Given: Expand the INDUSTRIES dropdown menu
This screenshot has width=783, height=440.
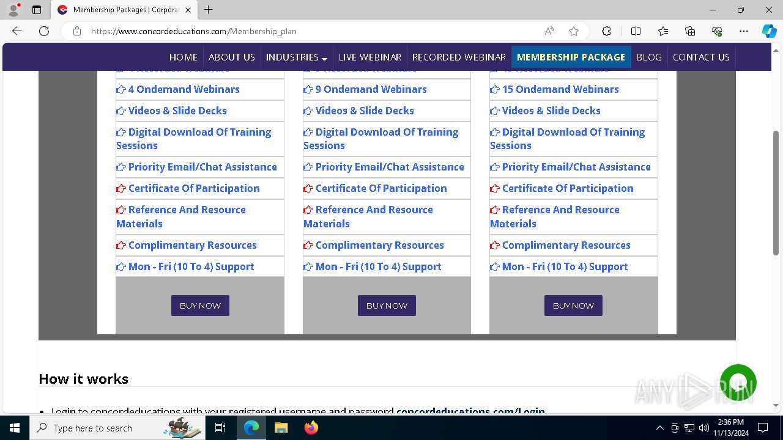Looking at the screenshot, I should pyautogui.click(x=297, y=57).
